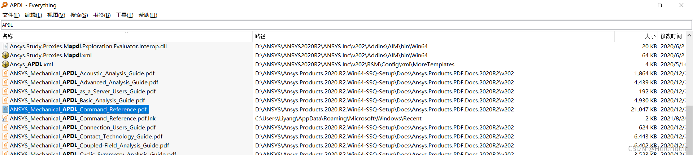Click the PDF icon for Acoustic_Analysis_Guide.pdf
Image resolution: width=693 pixels, height=155 pixels.
tap(5, 73)
